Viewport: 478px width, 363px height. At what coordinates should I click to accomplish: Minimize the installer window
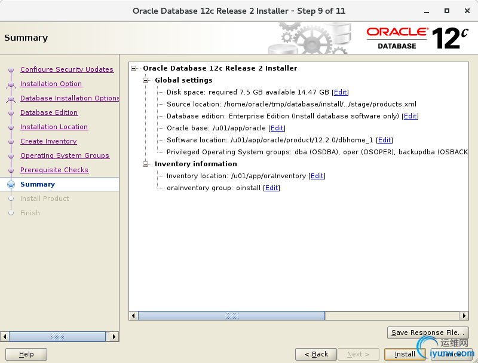click(x=427, y=11)
